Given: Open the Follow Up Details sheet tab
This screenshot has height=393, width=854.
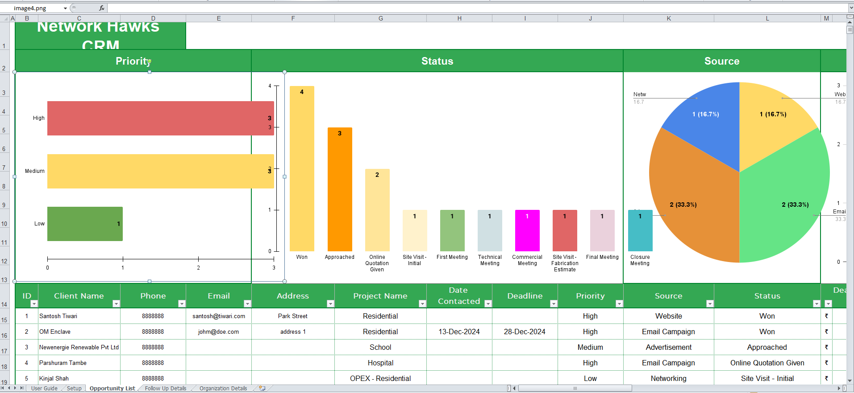Looking at the screenshot, I should click(x=166, y=388).
